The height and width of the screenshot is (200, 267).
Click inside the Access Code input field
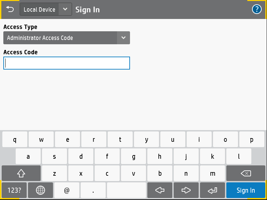(x=66, y=63)
